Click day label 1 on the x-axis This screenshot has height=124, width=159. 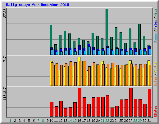click(10, 121)
